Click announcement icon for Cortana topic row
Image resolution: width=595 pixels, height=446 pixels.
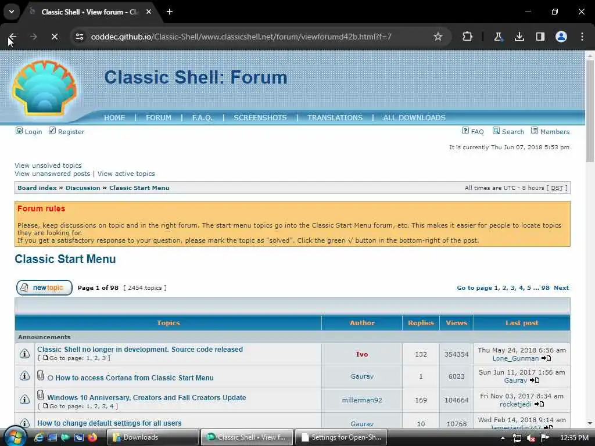(x=24, y=376)
